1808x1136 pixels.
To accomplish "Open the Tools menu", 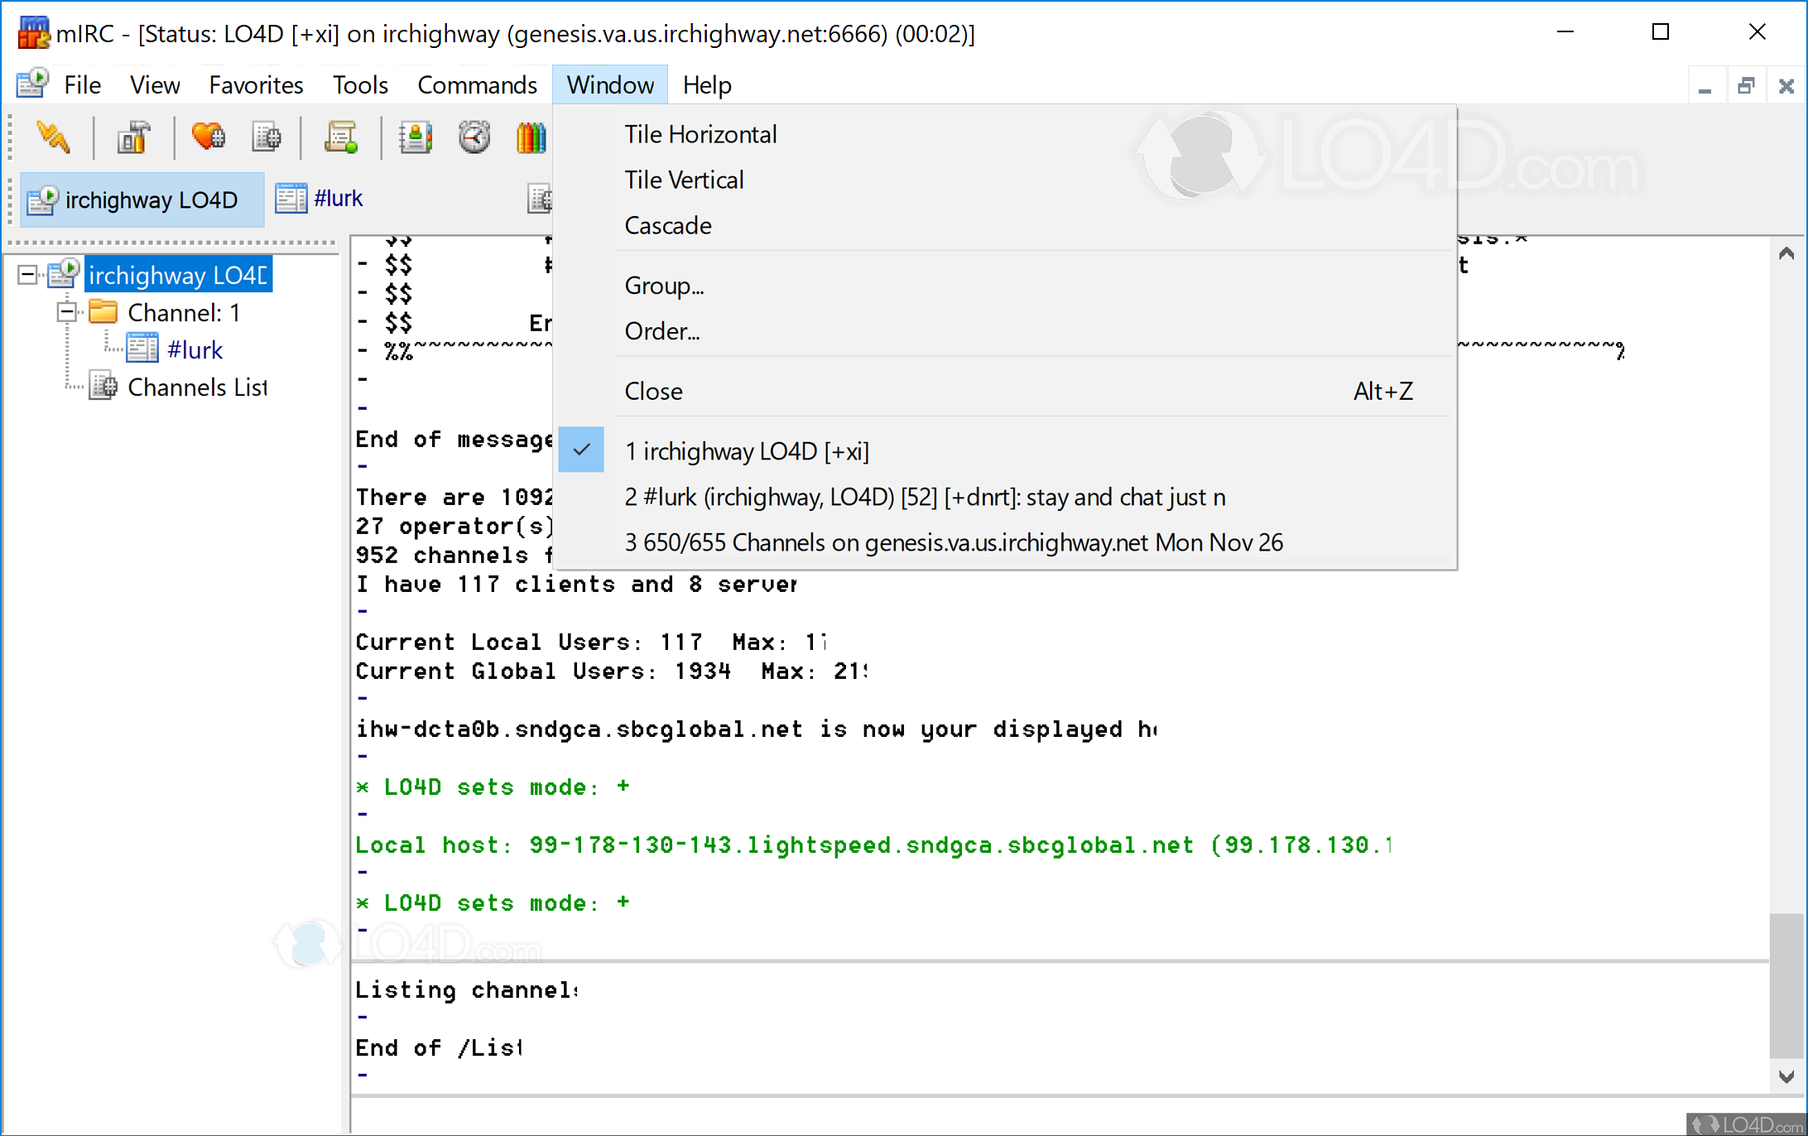I will [x=360, y=84].
